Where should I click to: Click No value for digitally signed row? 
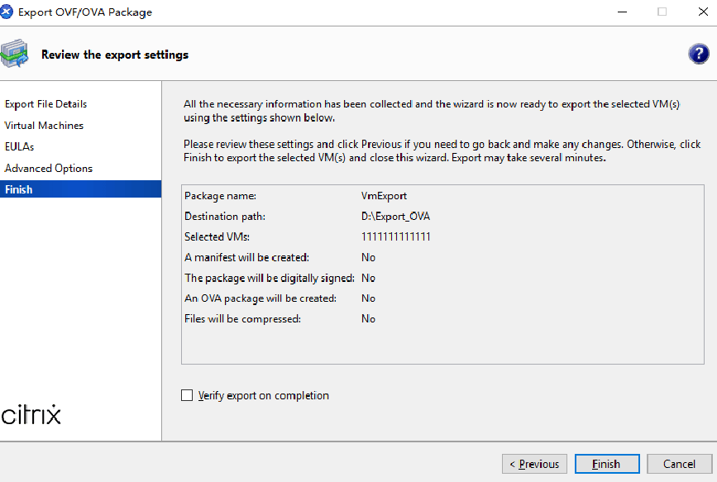[x=368, y=278]
